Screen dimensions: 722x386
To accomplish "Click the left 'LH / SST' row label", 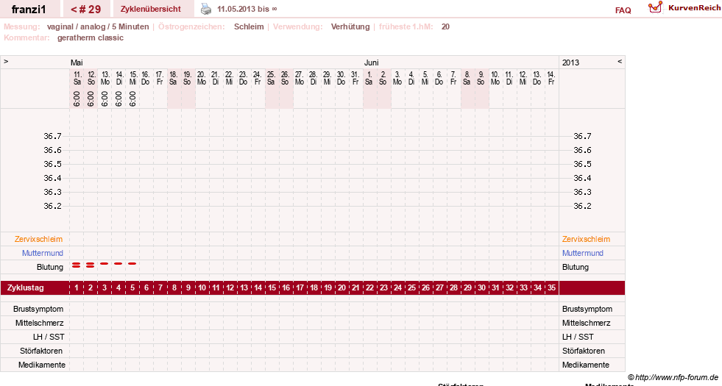I will pos(49,337).
